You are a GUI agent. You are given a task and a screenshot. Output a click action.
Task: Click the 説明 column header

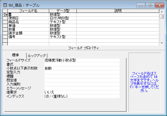point(118,11)
